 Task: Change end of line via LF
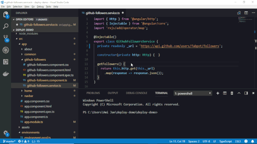[214, 141]
